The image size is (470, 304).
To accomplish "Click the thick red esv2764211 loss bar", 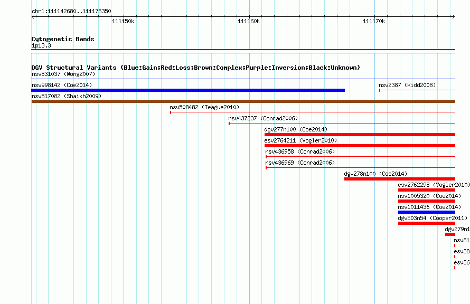I will (x=360, y=146).
